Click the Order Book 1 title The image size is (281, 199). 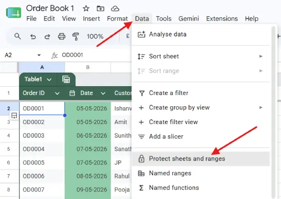tap(50, 8)
